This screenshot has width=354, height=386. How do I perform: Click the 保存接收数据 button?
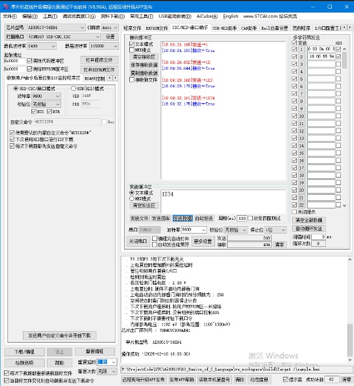144,65
